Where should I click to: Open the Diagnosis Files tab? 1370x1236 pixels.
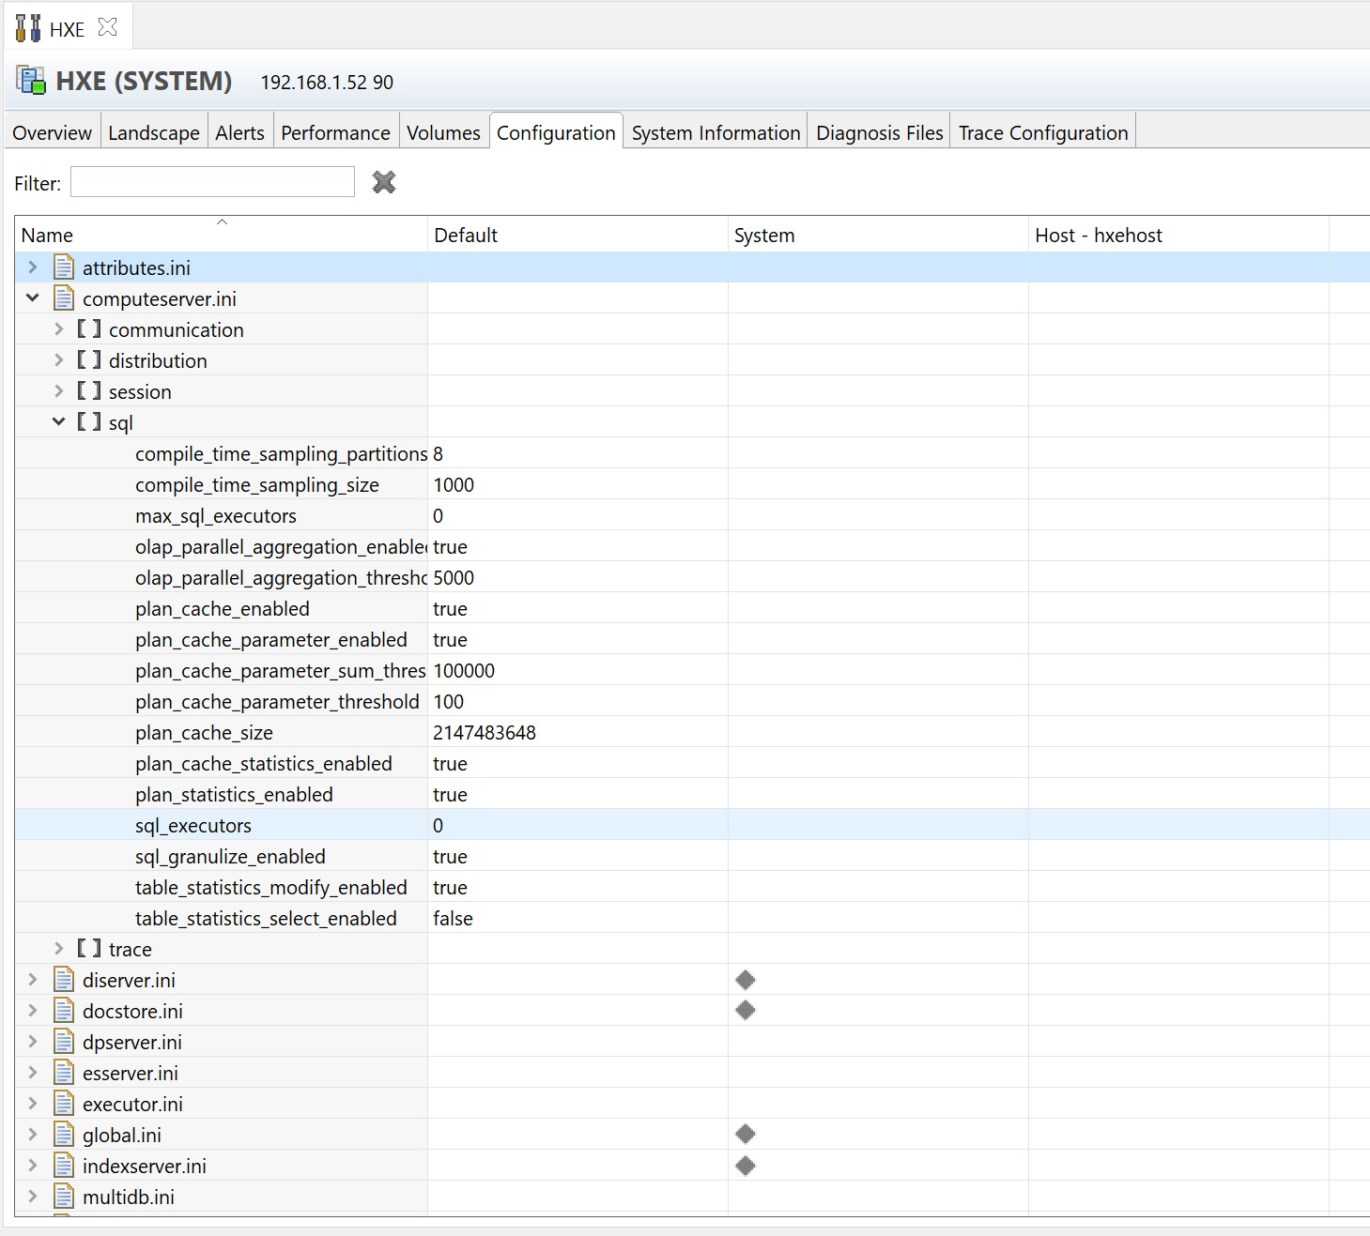pos(879,132)
